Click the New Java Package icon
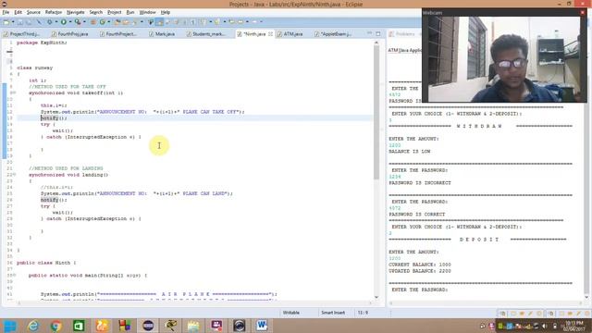This screenshot has height=333, width=592. [x=92, y=22]
